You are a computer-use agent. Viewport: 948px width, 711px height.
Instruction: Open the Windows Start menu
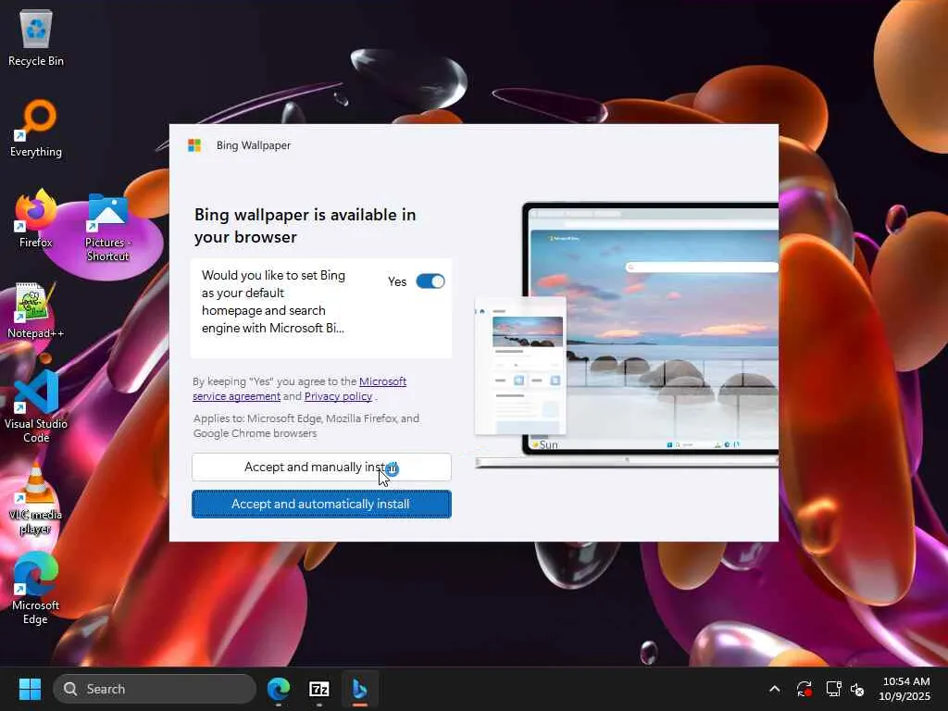(x=30, y=689)
